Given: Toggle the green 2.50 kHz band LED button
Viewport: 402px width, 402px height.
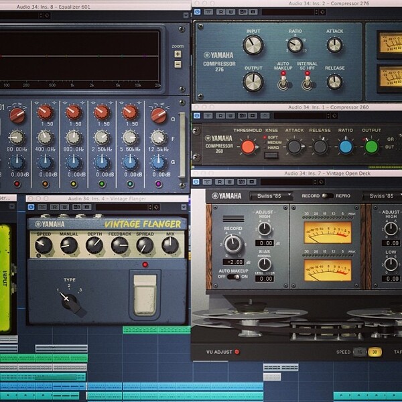Looking at the screenshot, I should point(102,184).
